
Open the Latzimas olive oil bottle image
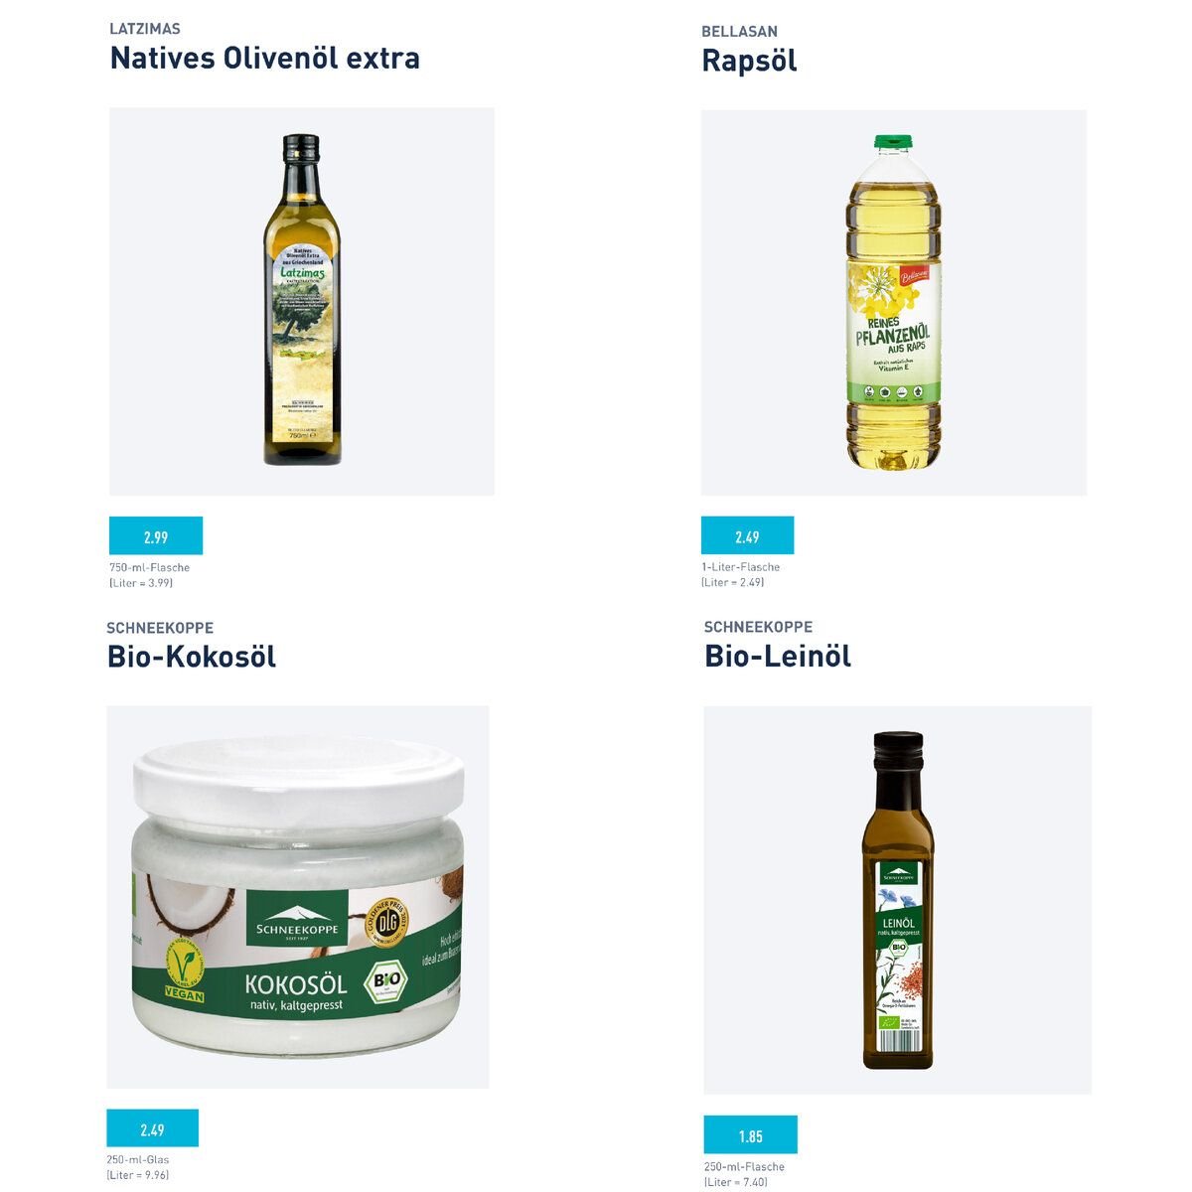(x=302, y=301)
